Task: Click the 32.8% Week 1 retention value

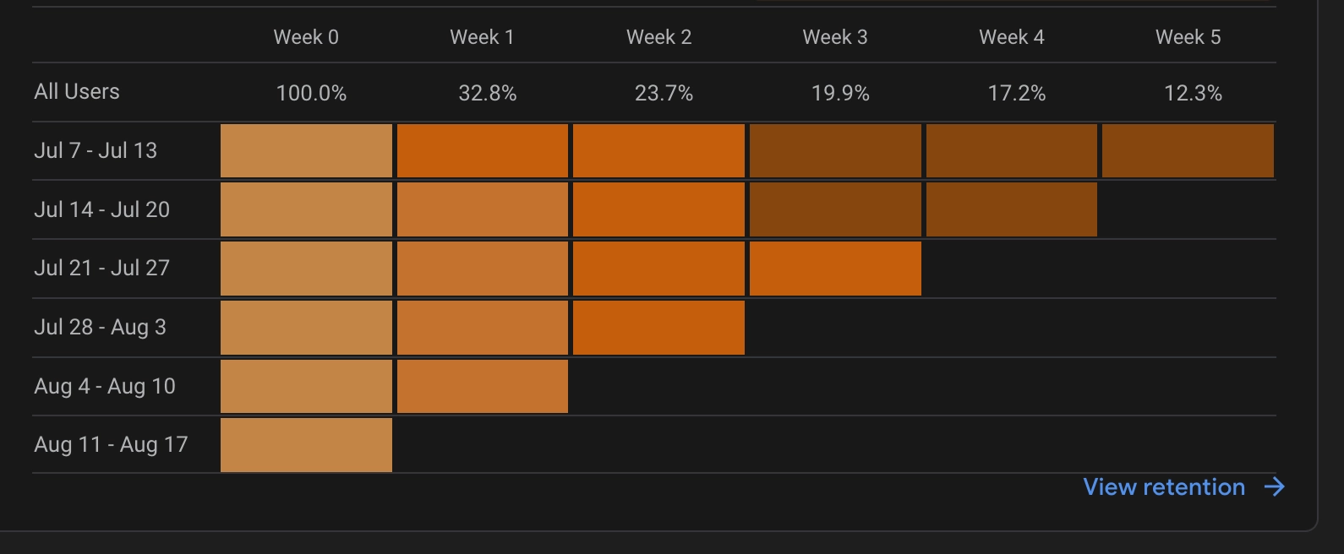Action: pyautogui.click(x=488, y=93)
